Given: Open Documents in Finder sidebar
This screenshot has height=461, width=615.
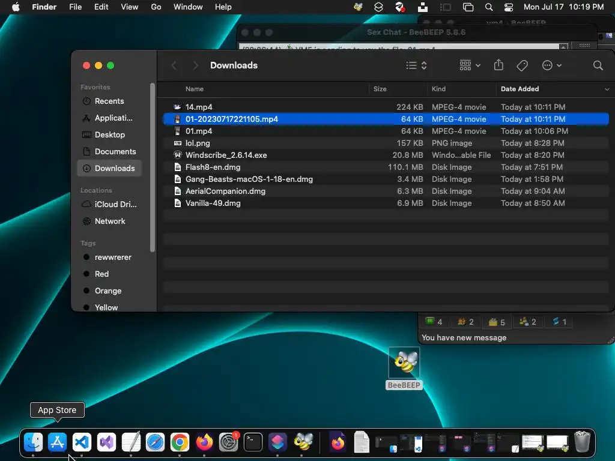Looking at the screenshot, I should pyautogui.click(x=109, y=152).
